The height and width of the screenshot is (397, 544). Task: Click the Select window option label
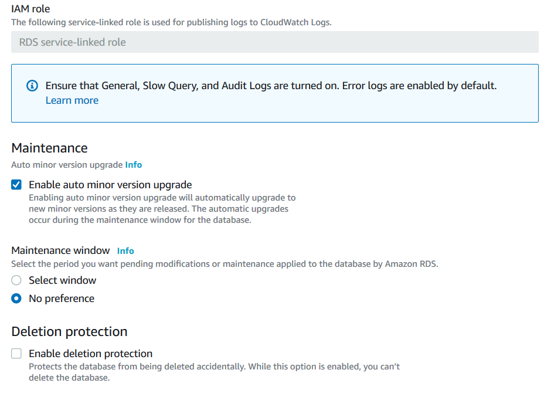62,280
